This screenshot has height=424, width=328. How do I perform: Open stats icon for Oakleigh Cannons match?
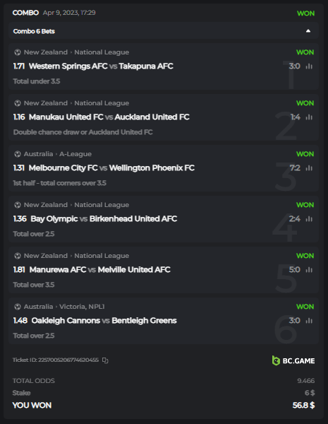click(x=309, y=320)
